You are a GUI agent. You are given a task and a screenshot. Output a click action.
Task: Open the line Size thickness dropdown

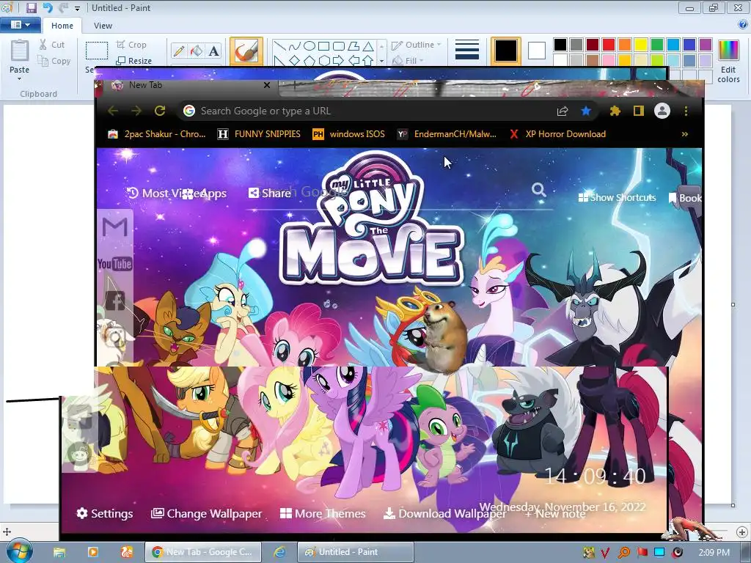[467, 51]
